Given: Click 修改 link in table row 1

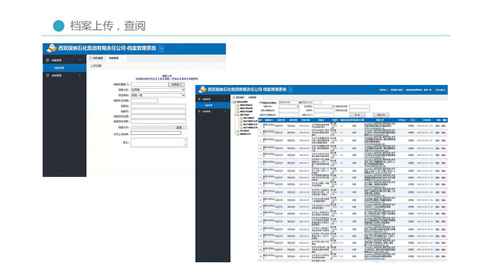Looking at the screenshot, I should pos(438,126).
